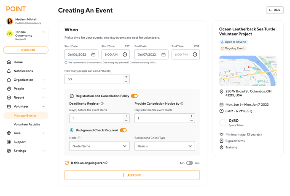Go to Volunteer Activity in sidebar
The image size is (290, 196).
(27, 125)
